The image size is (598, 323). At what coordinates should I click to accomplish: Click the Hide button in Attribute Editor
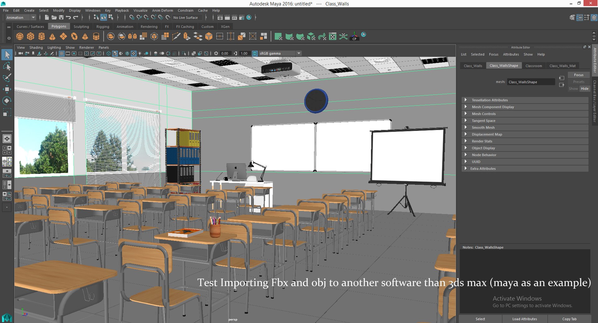click(585, 89)
